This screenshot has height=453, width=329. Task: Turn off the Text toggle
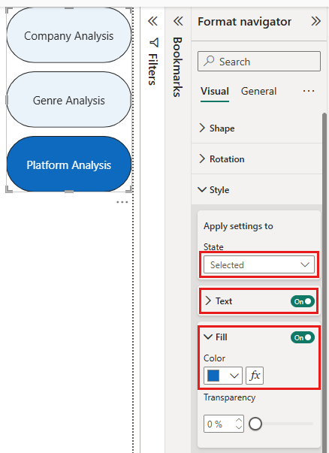point(303,301)
